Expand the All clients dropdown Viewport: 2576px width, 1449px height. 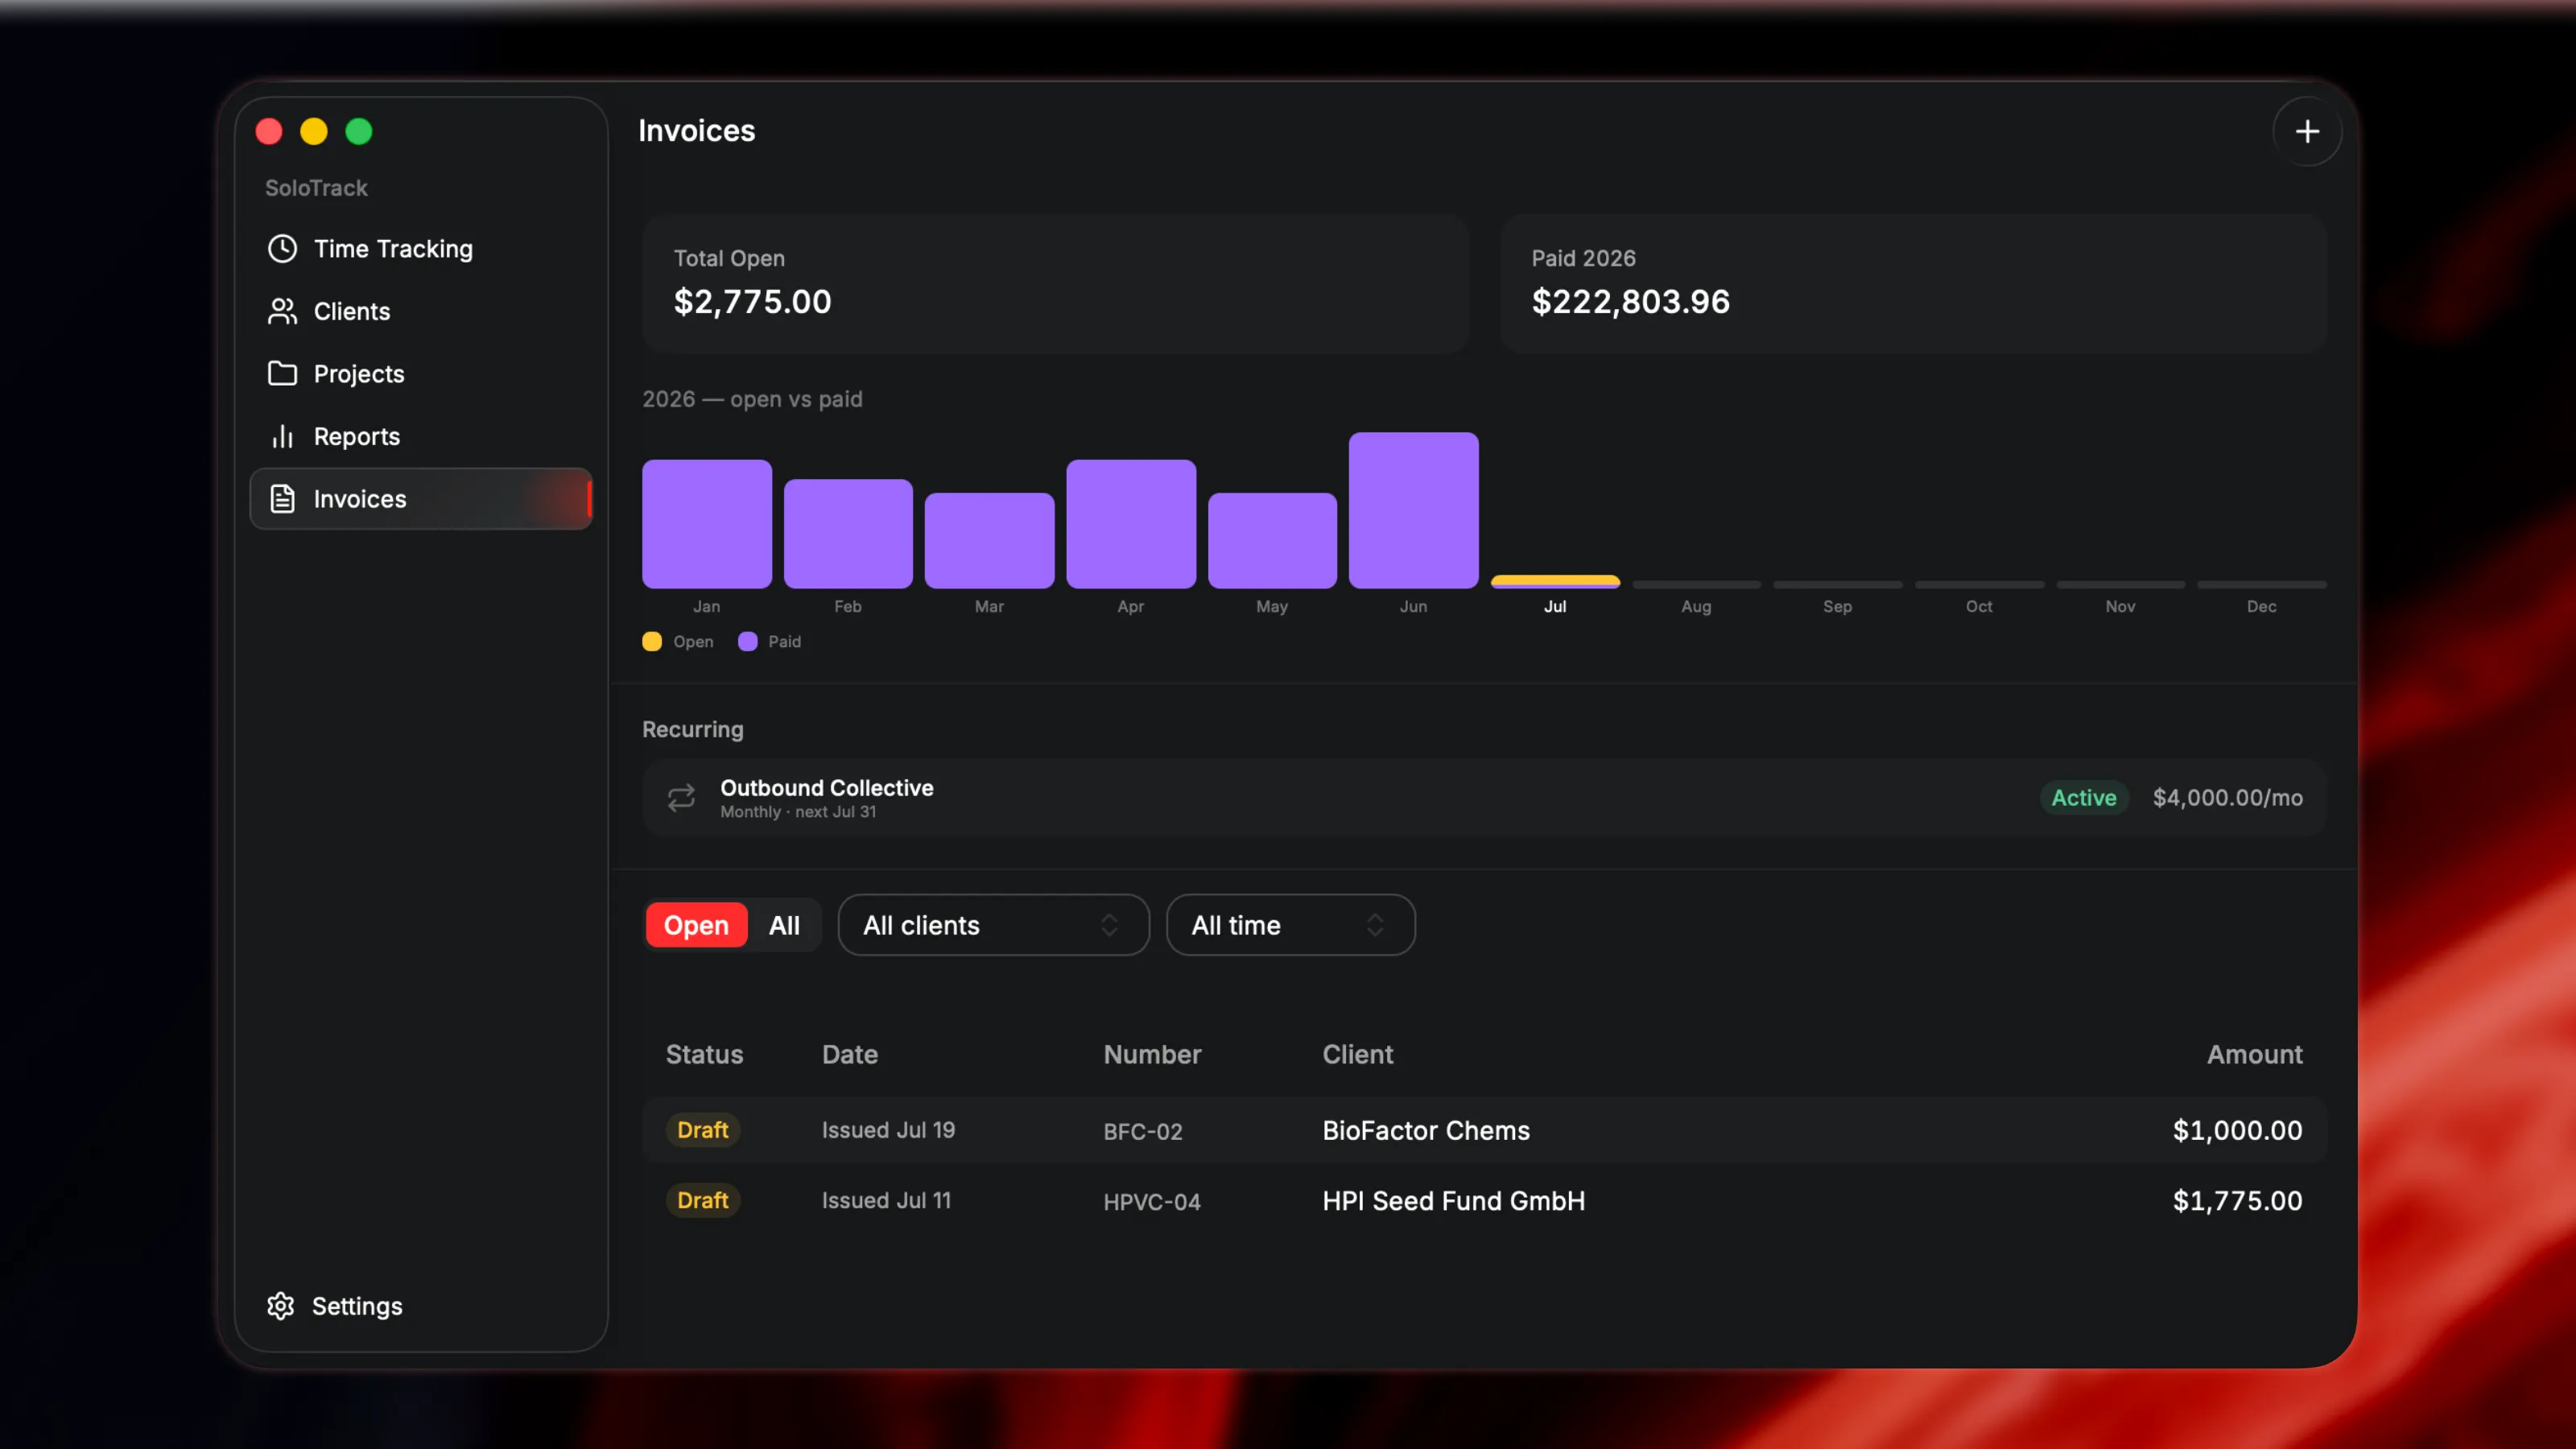click(992, 925)
